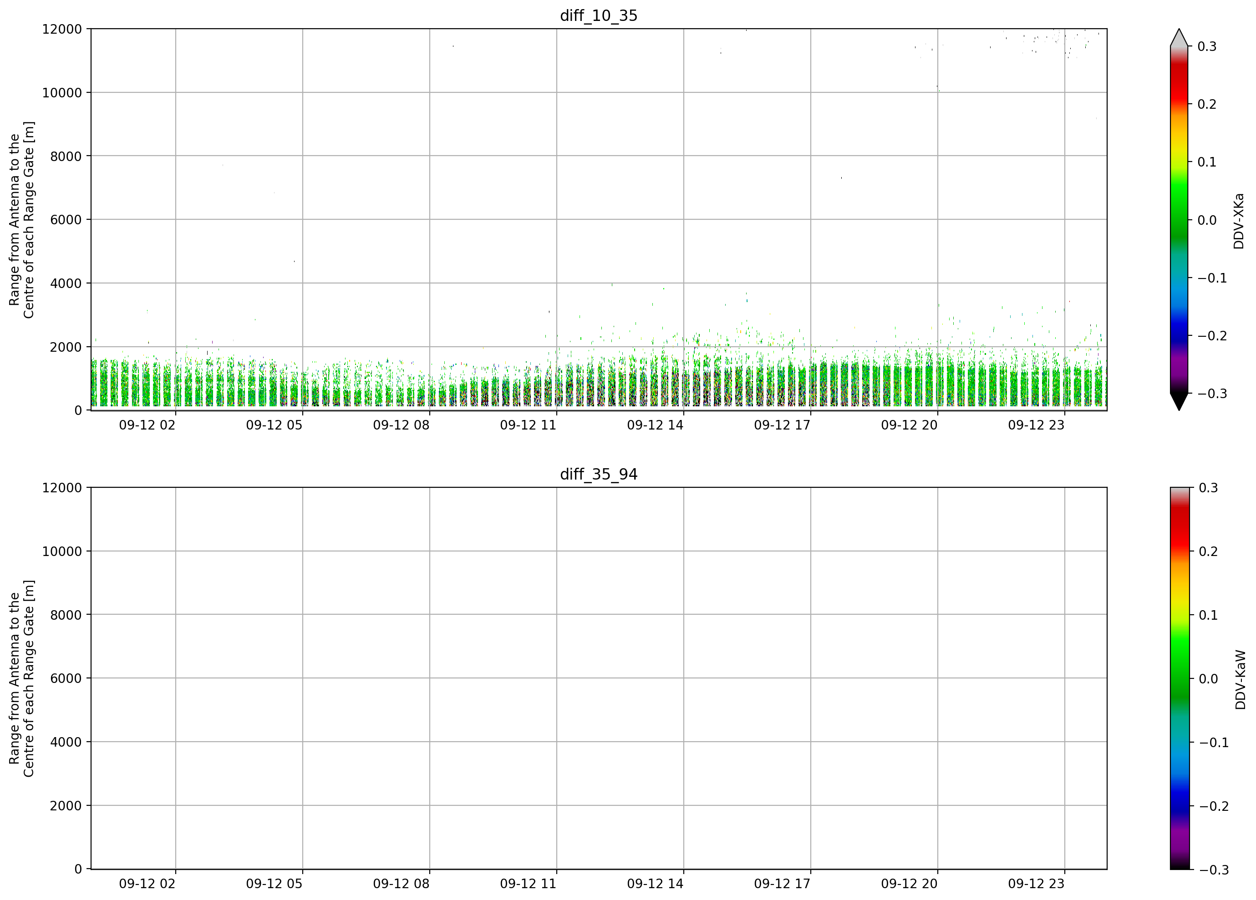Click the 12000 y-tick of diff_35_94 plot
Screen dimensions: 1256x900
coord(62,488)
